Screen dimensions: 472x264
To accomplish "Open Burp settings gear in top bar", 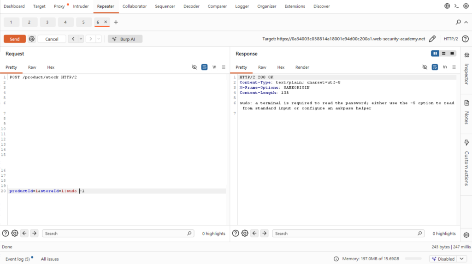I will [466, 6].
